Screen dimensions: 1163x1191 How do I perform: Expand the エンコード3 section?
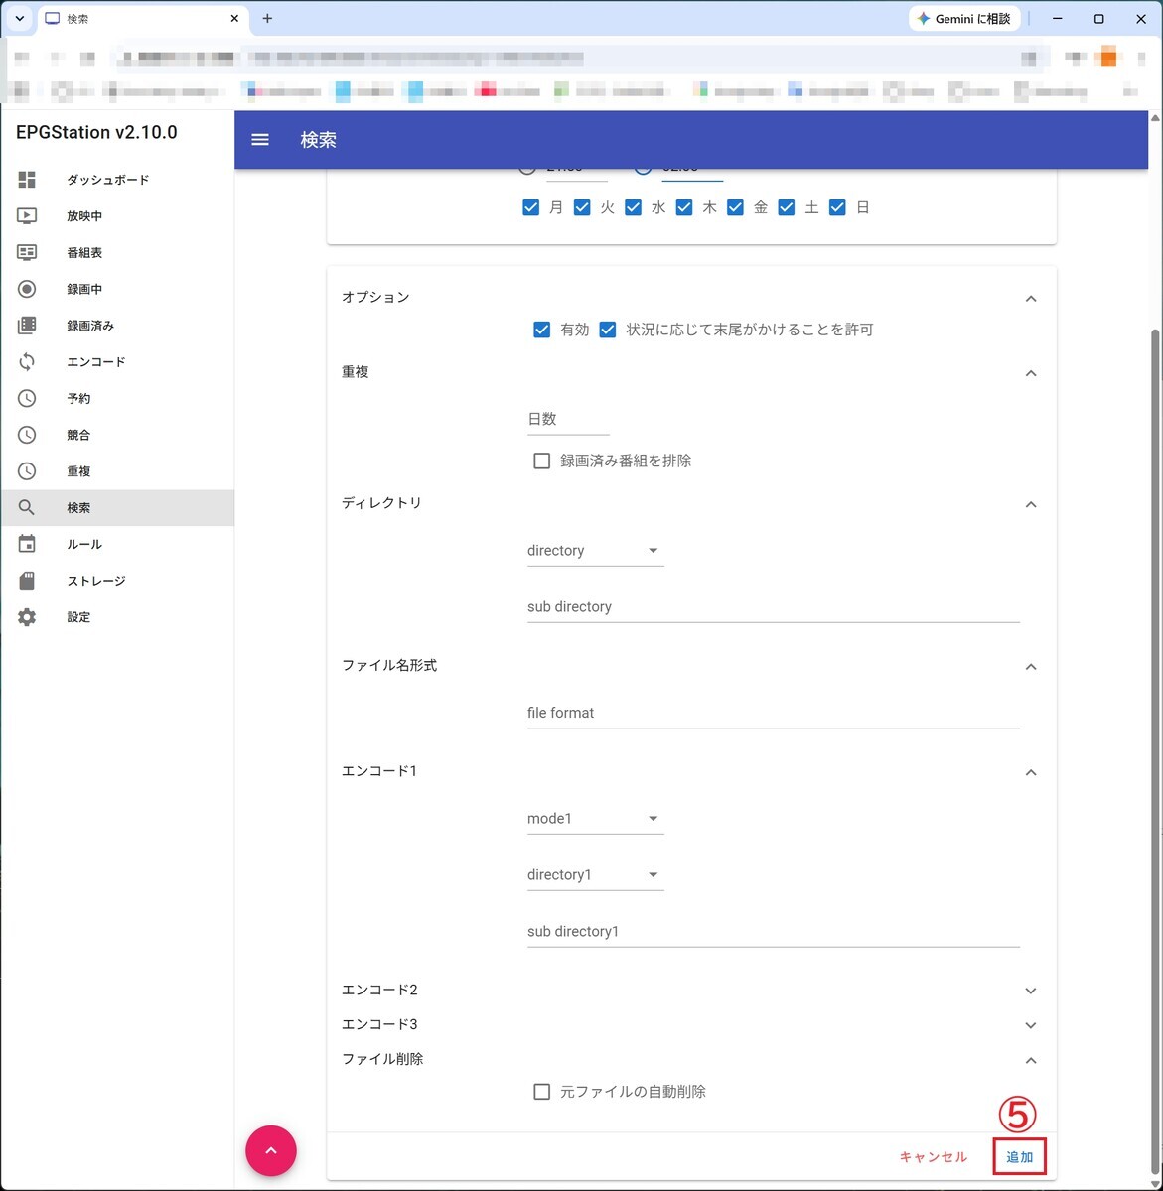pyautogui.click(x=1031, y=1025)
